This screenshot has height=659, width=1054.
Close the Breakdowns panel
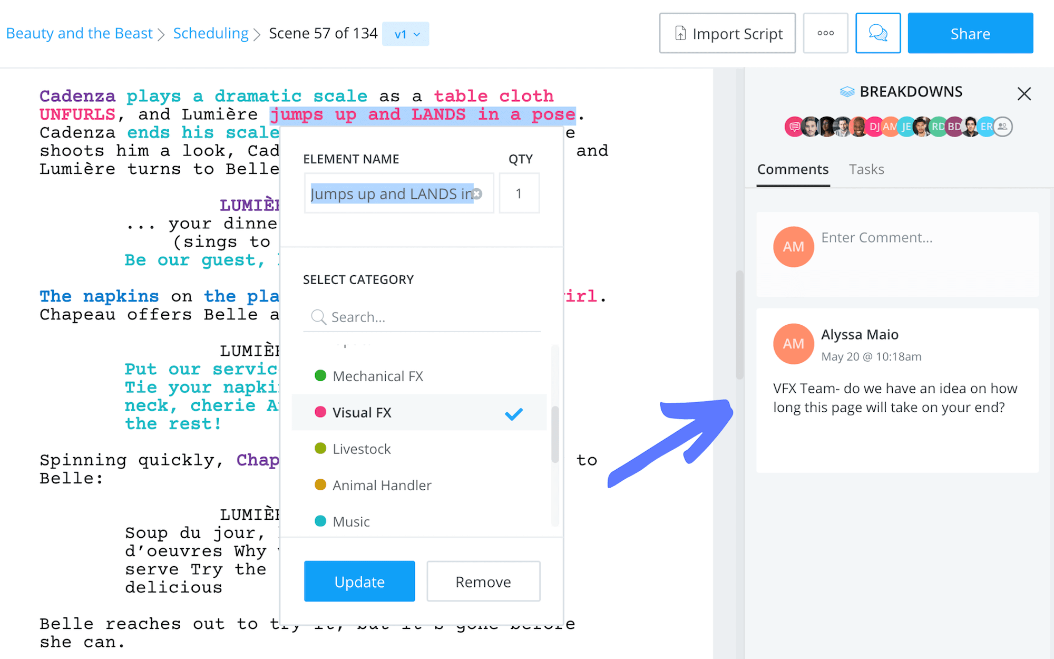(1024, 94)
